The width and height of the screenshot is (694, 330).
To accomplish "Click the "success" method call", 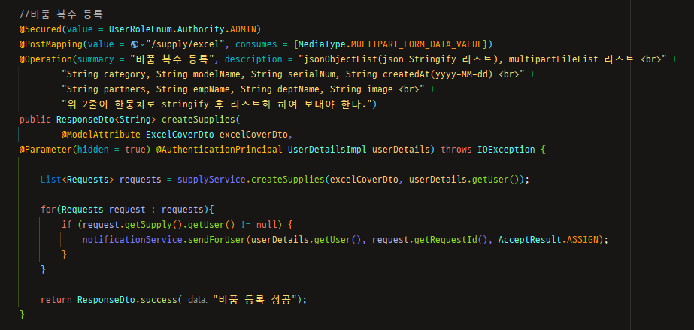I will (159, 300).
